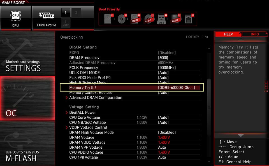
Task: Click the HOT KEY link
Action: tap(193, 37)
